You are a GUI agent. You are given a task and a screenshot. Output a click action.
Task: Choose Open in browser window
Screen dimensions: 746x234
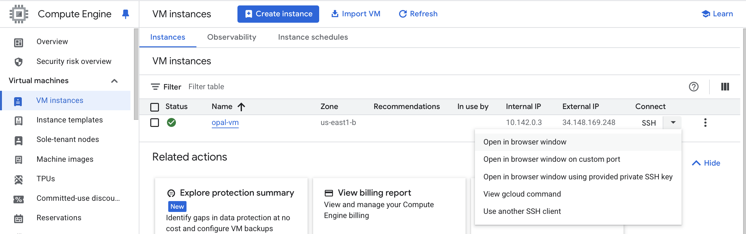coord(578,142)
